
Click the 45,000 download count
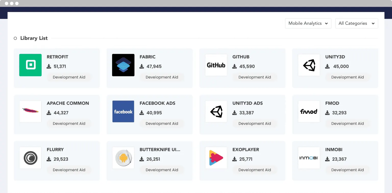tap(341, 67)
